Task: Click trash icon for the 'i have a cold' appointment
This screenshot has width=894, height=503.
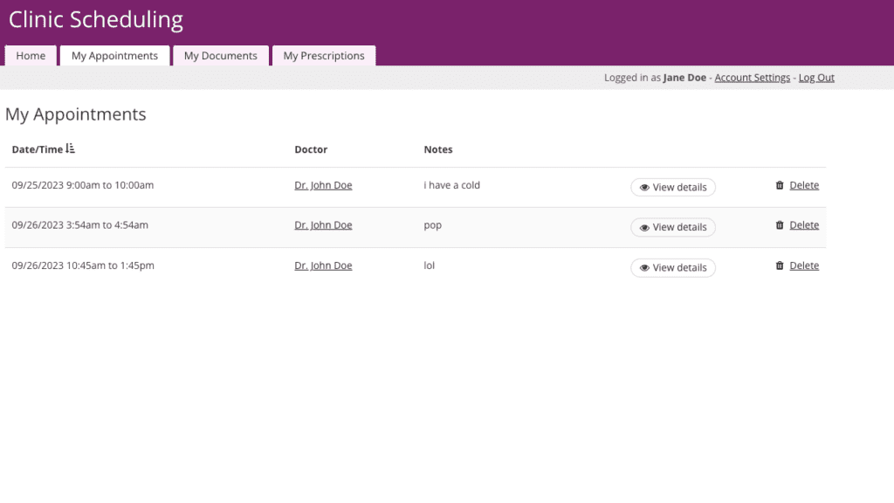Action: (x=780, y=185)
